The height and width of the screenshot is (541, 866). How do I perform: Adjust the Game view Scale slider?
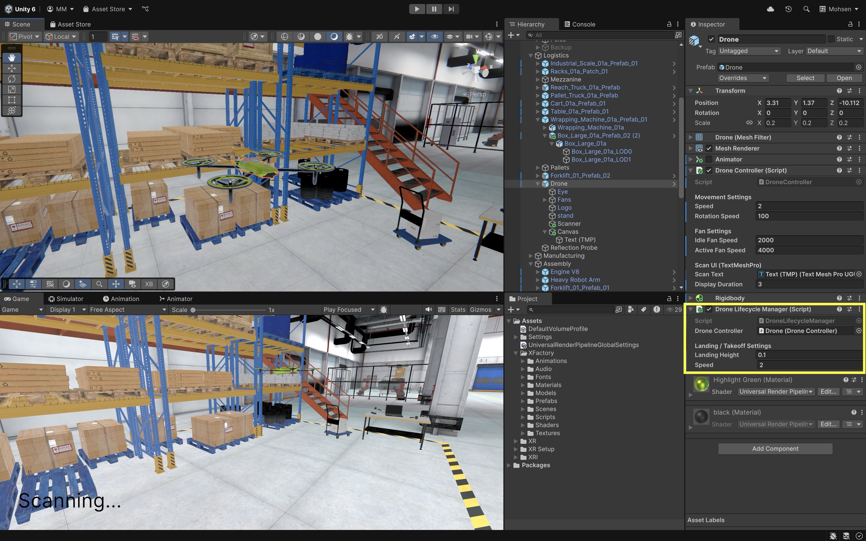(193, 310)
